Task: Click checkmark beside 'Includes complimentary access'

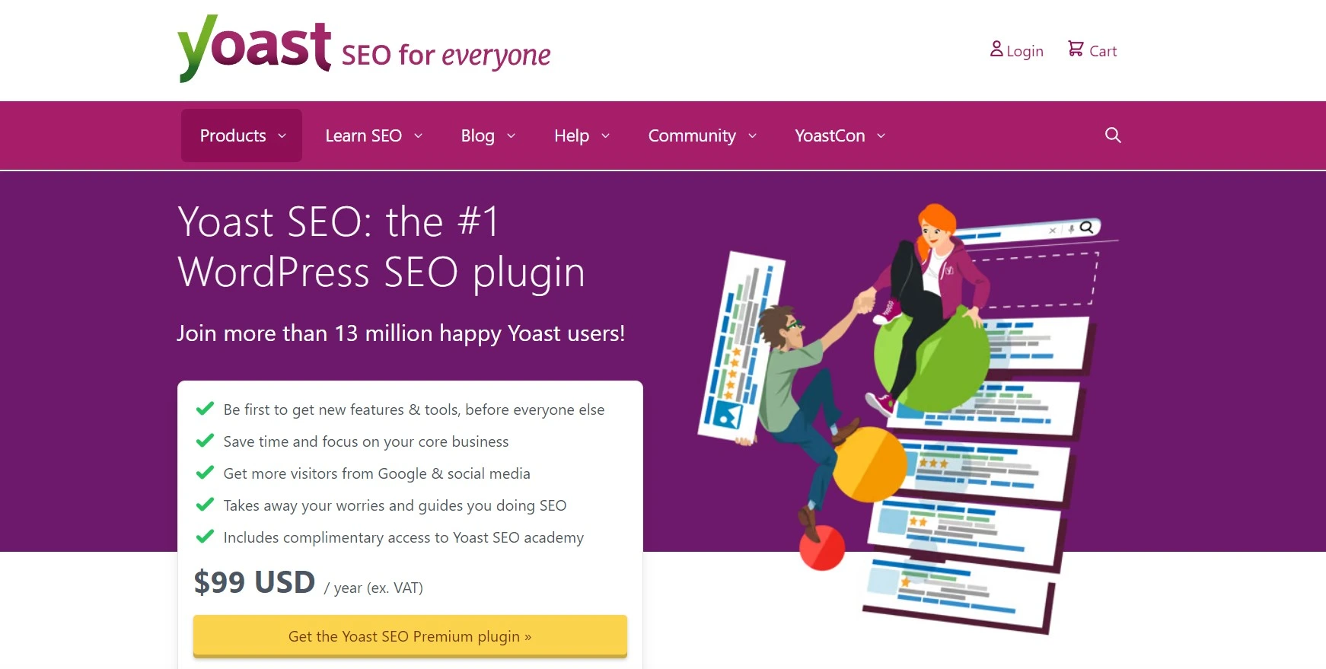Action: pos(205,537)
